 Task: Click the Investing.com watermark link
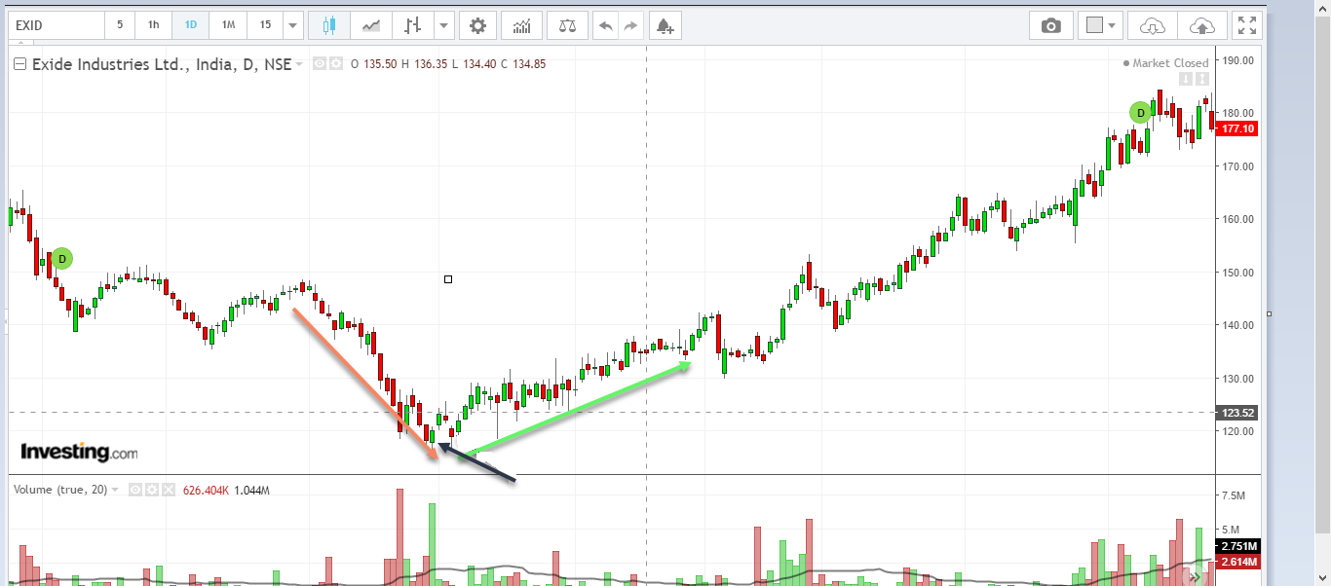click(x=79, y=452)
